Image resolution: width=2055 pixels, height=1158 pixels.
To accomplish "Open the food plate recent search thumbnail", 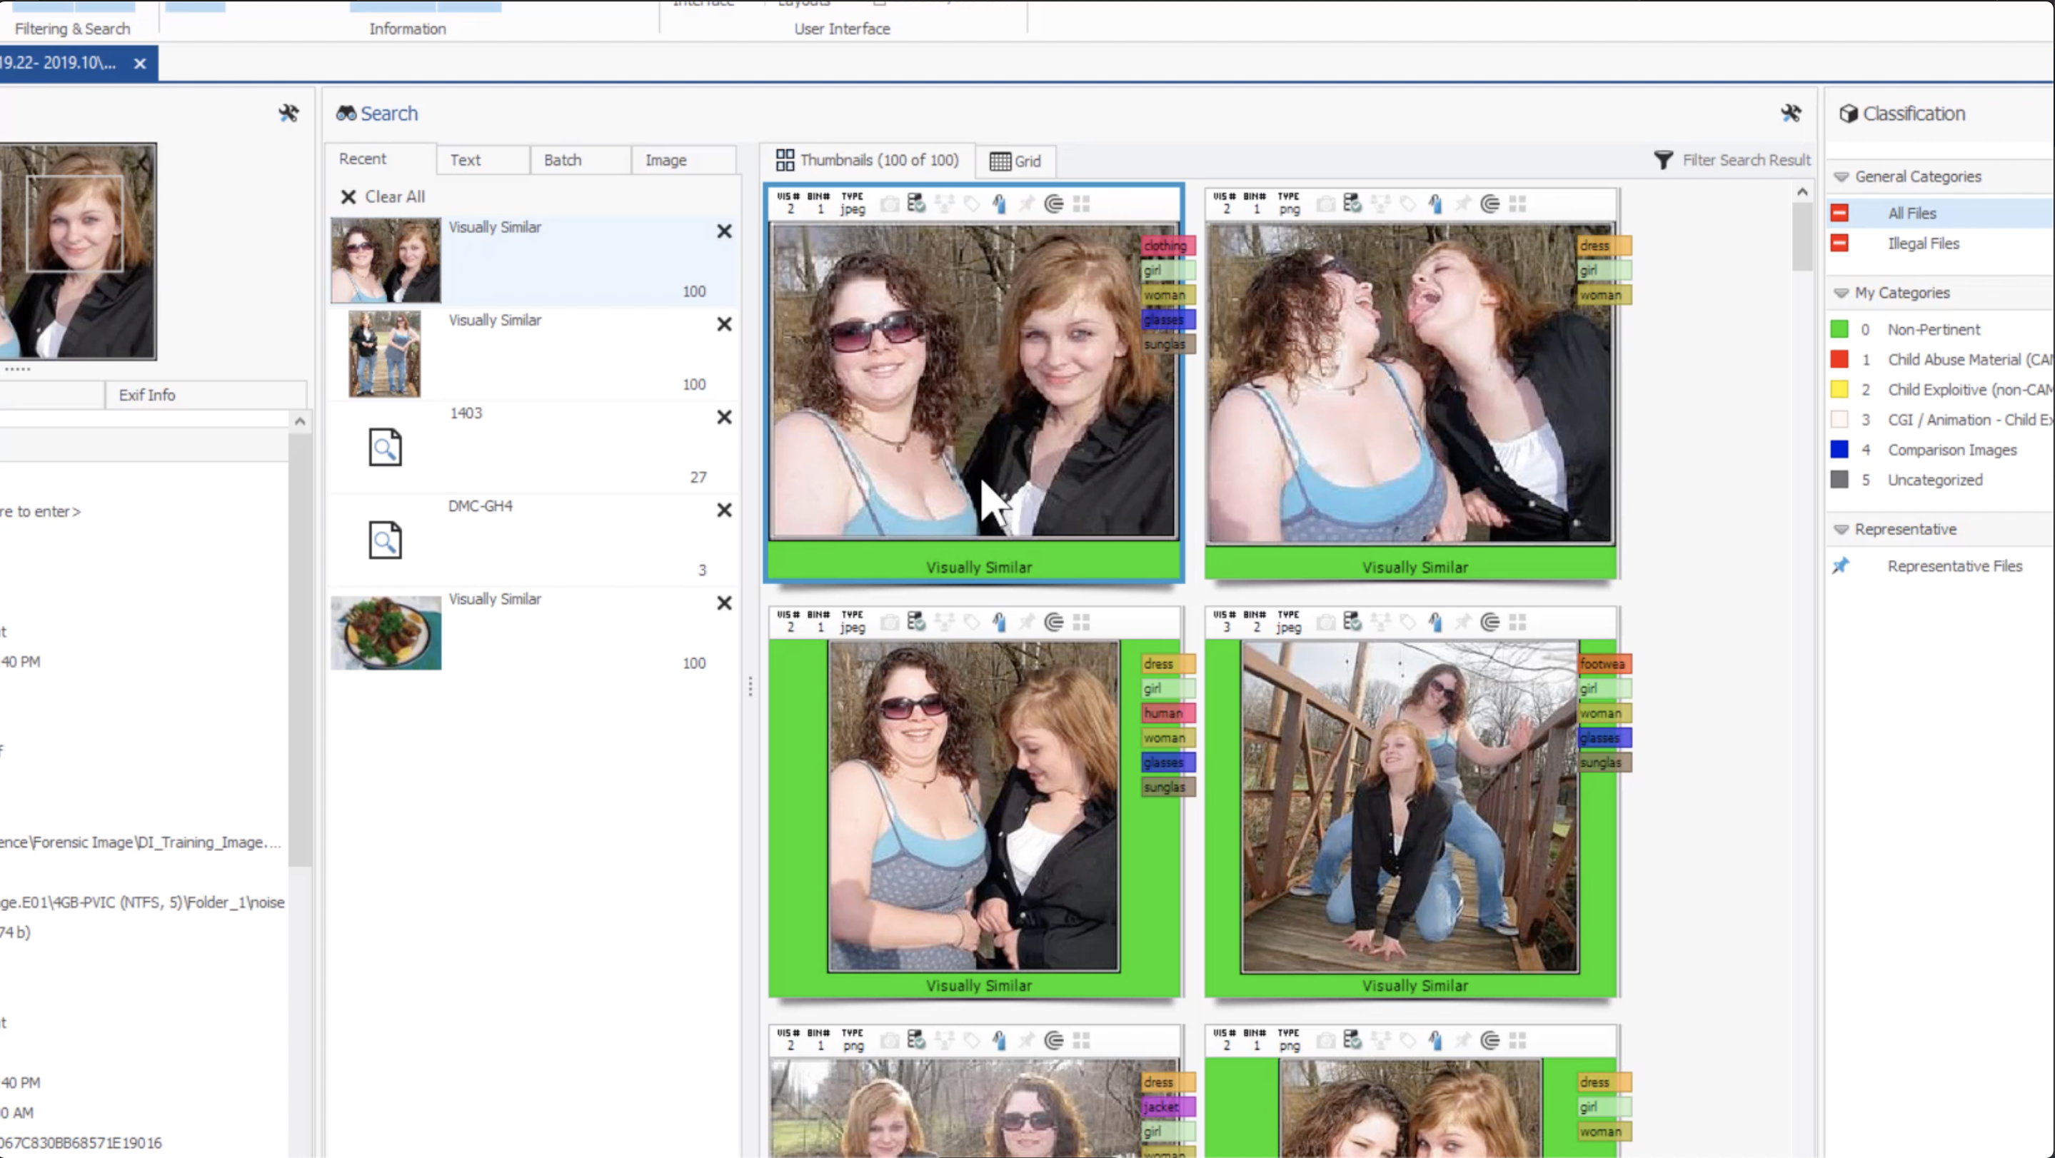I will click(386, 633).
